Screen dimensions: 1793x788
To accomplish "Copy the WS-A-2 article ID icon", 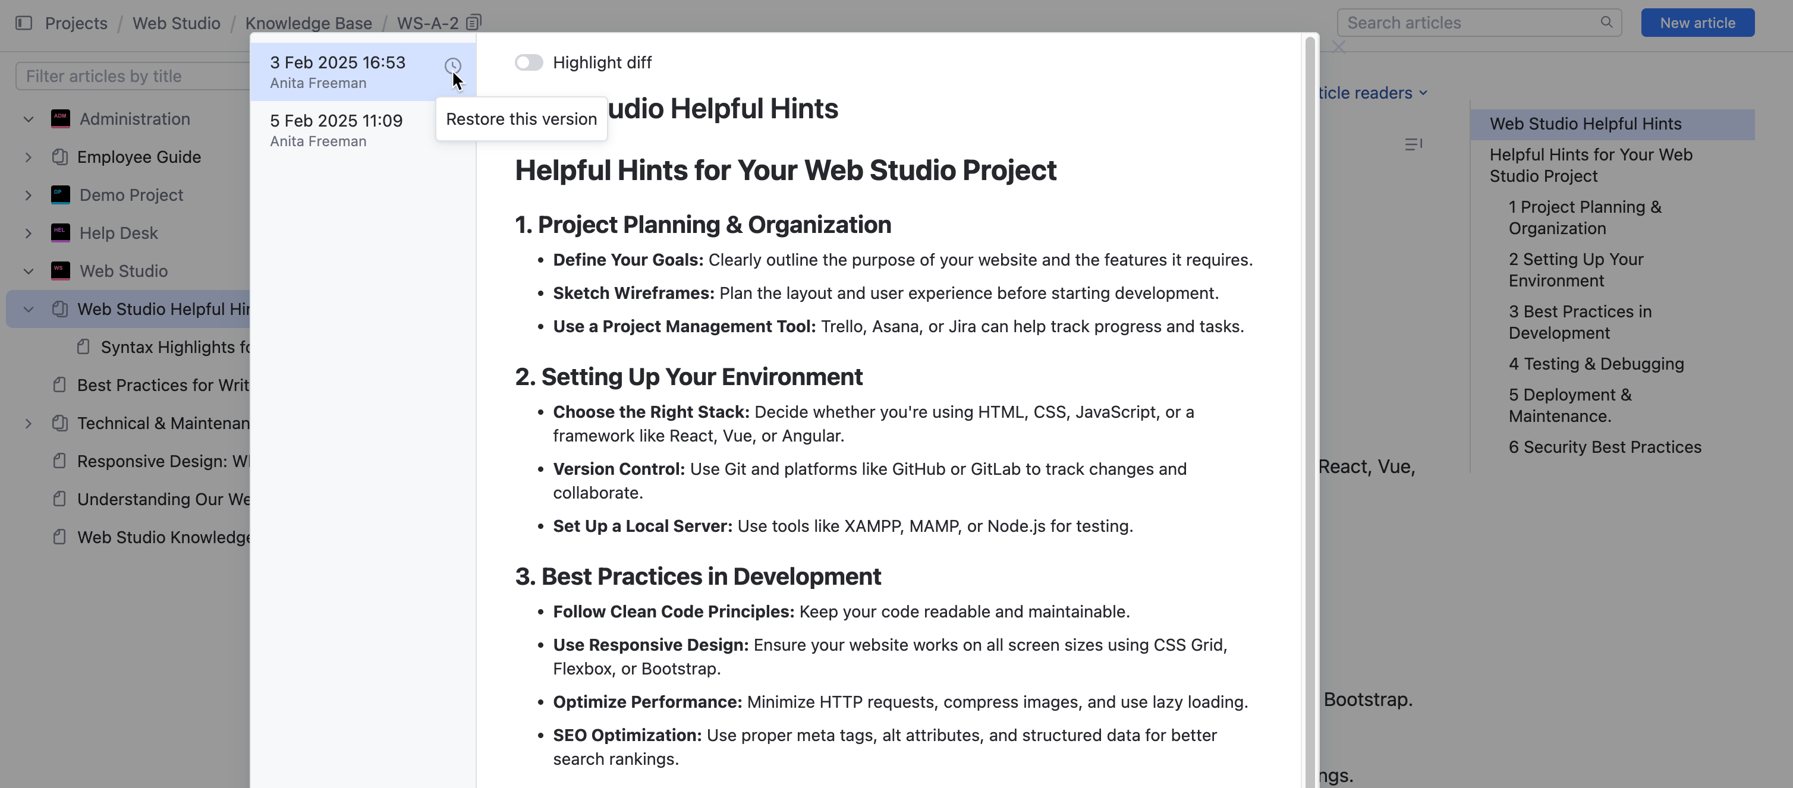I will click(x=473, y=23).
